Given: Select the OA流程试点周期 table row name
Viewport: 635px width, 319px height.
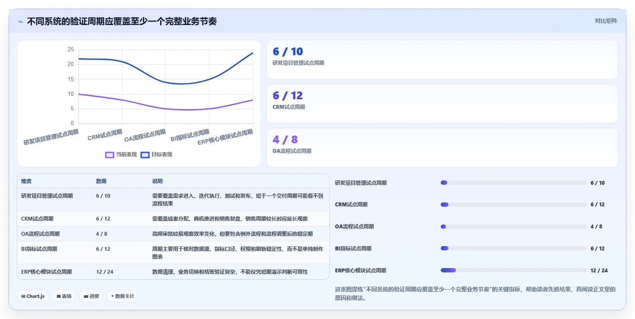Looking at the screenshot, I should 40,234.
